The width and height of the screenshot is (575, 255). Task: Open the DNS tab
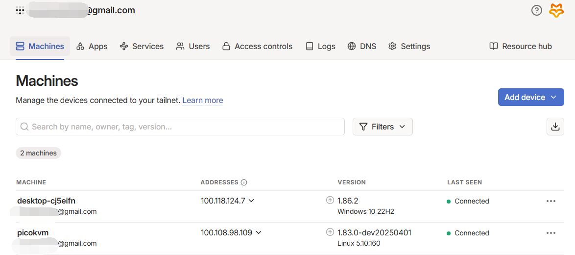coord(362,46)
